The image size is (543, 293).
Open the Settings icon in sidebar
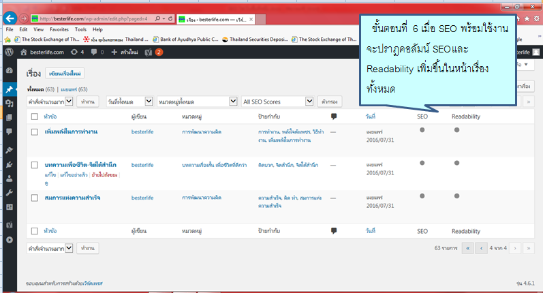click(10, 207)
